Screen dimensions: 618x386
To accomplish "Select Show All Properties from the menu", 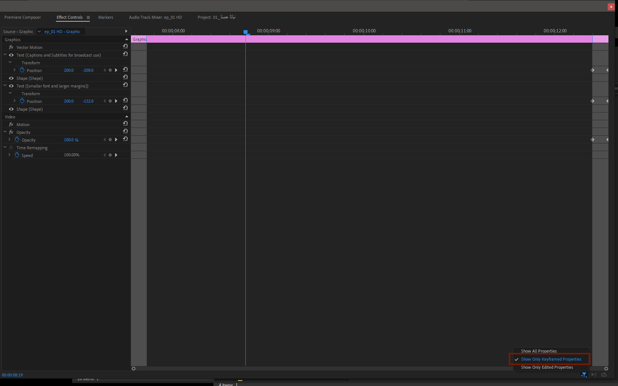I will 538,351.
